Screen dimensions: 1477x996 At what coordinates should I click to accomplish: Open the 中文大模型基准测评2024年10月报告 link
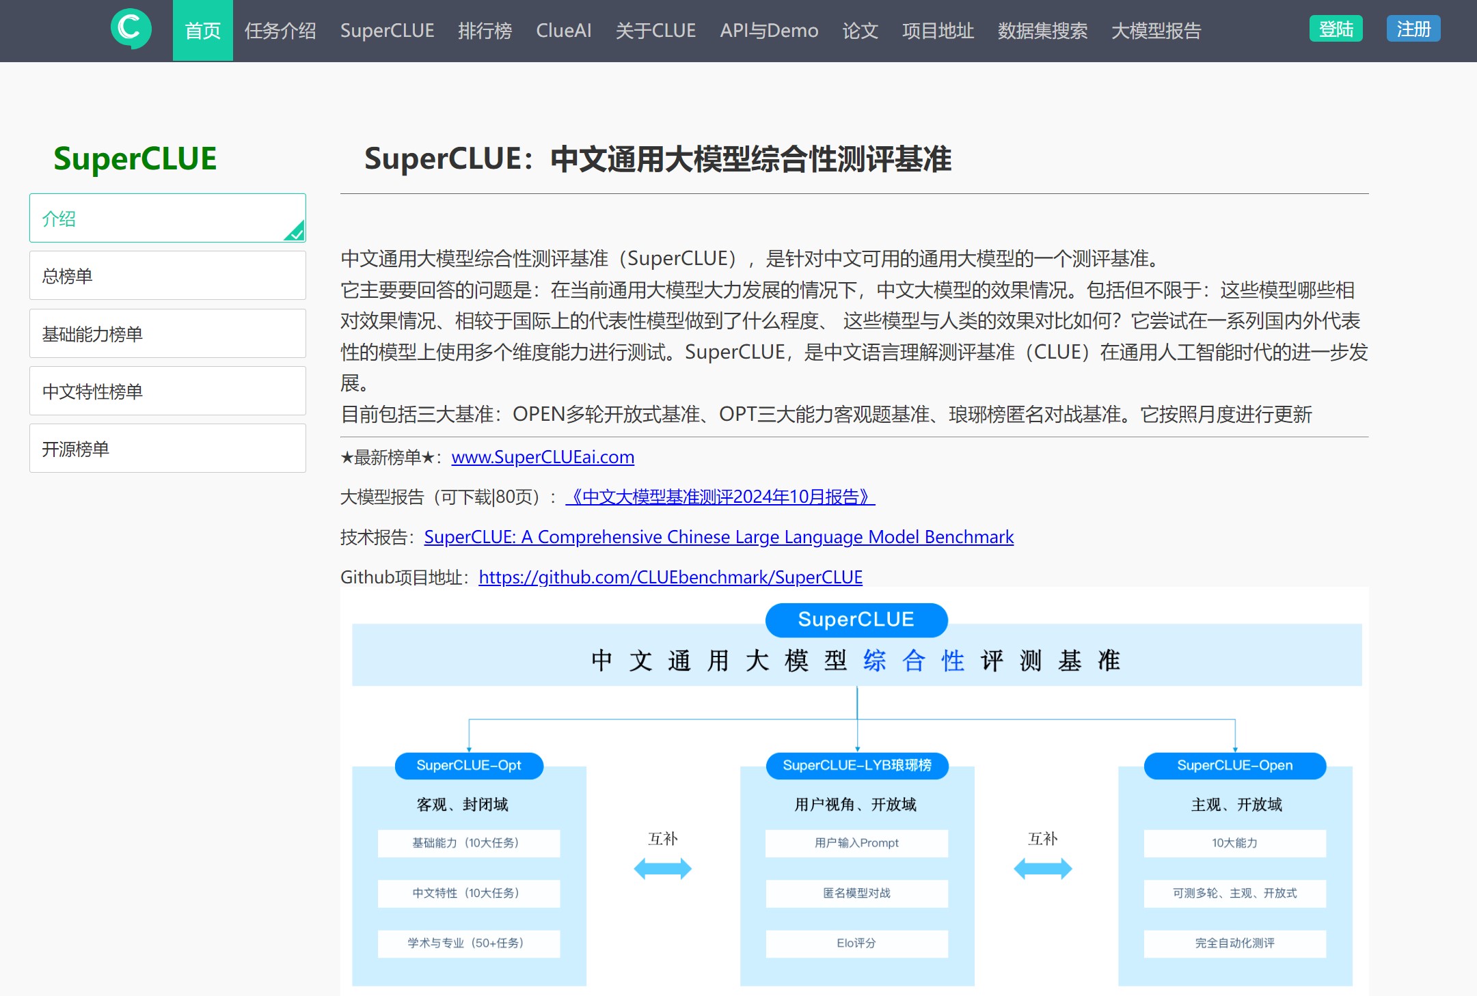pyautogui.click(x=720, y=497)
